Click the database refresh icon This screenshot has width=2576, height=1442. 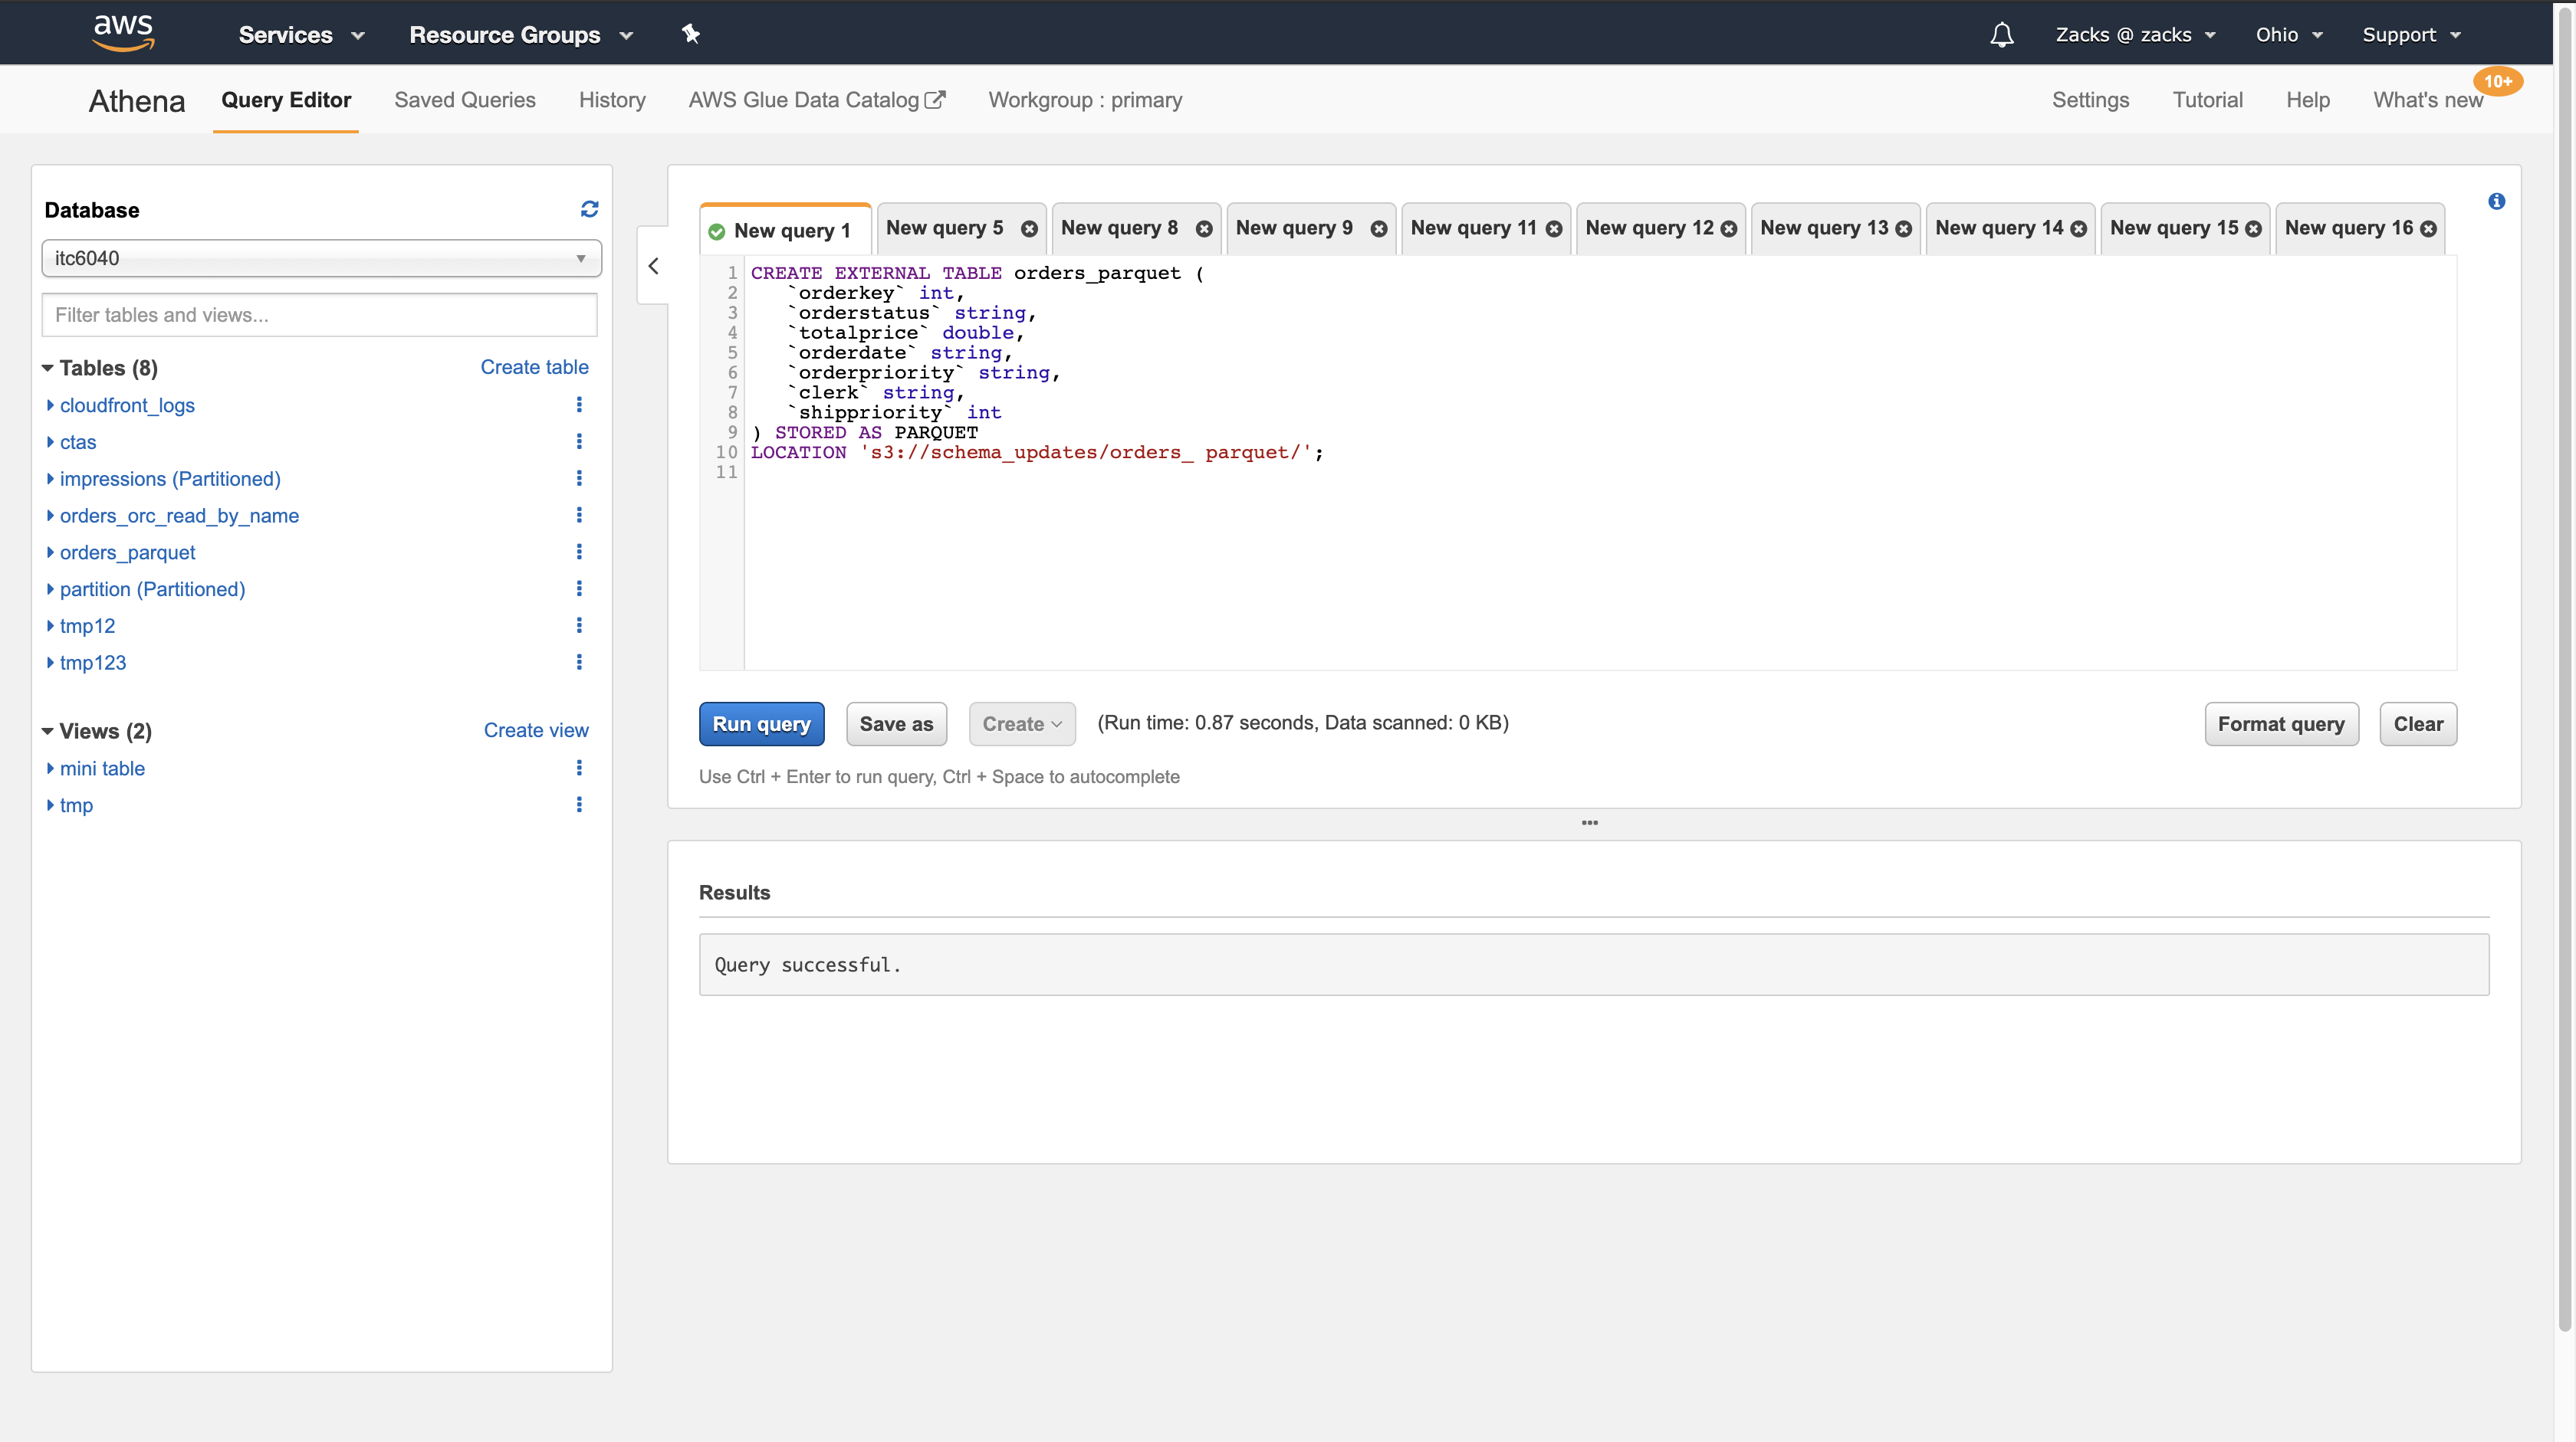(x=589, y=209)
